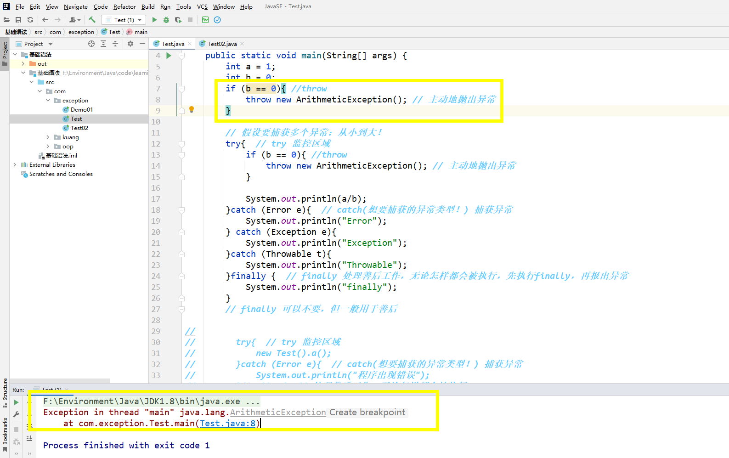Open the Profiler icon in the toolbar
The width and height of the screenshot is (729, 458).
[205, 20]
